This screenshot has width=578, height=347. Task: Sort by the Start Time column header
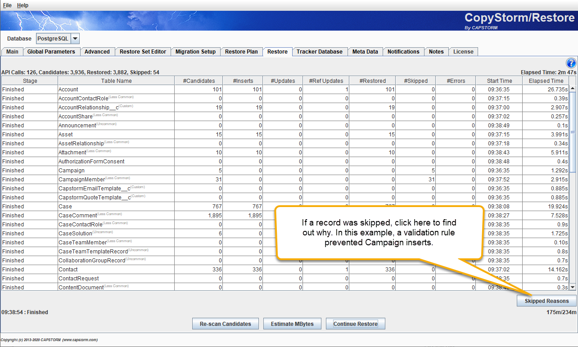tap(499, 81)
